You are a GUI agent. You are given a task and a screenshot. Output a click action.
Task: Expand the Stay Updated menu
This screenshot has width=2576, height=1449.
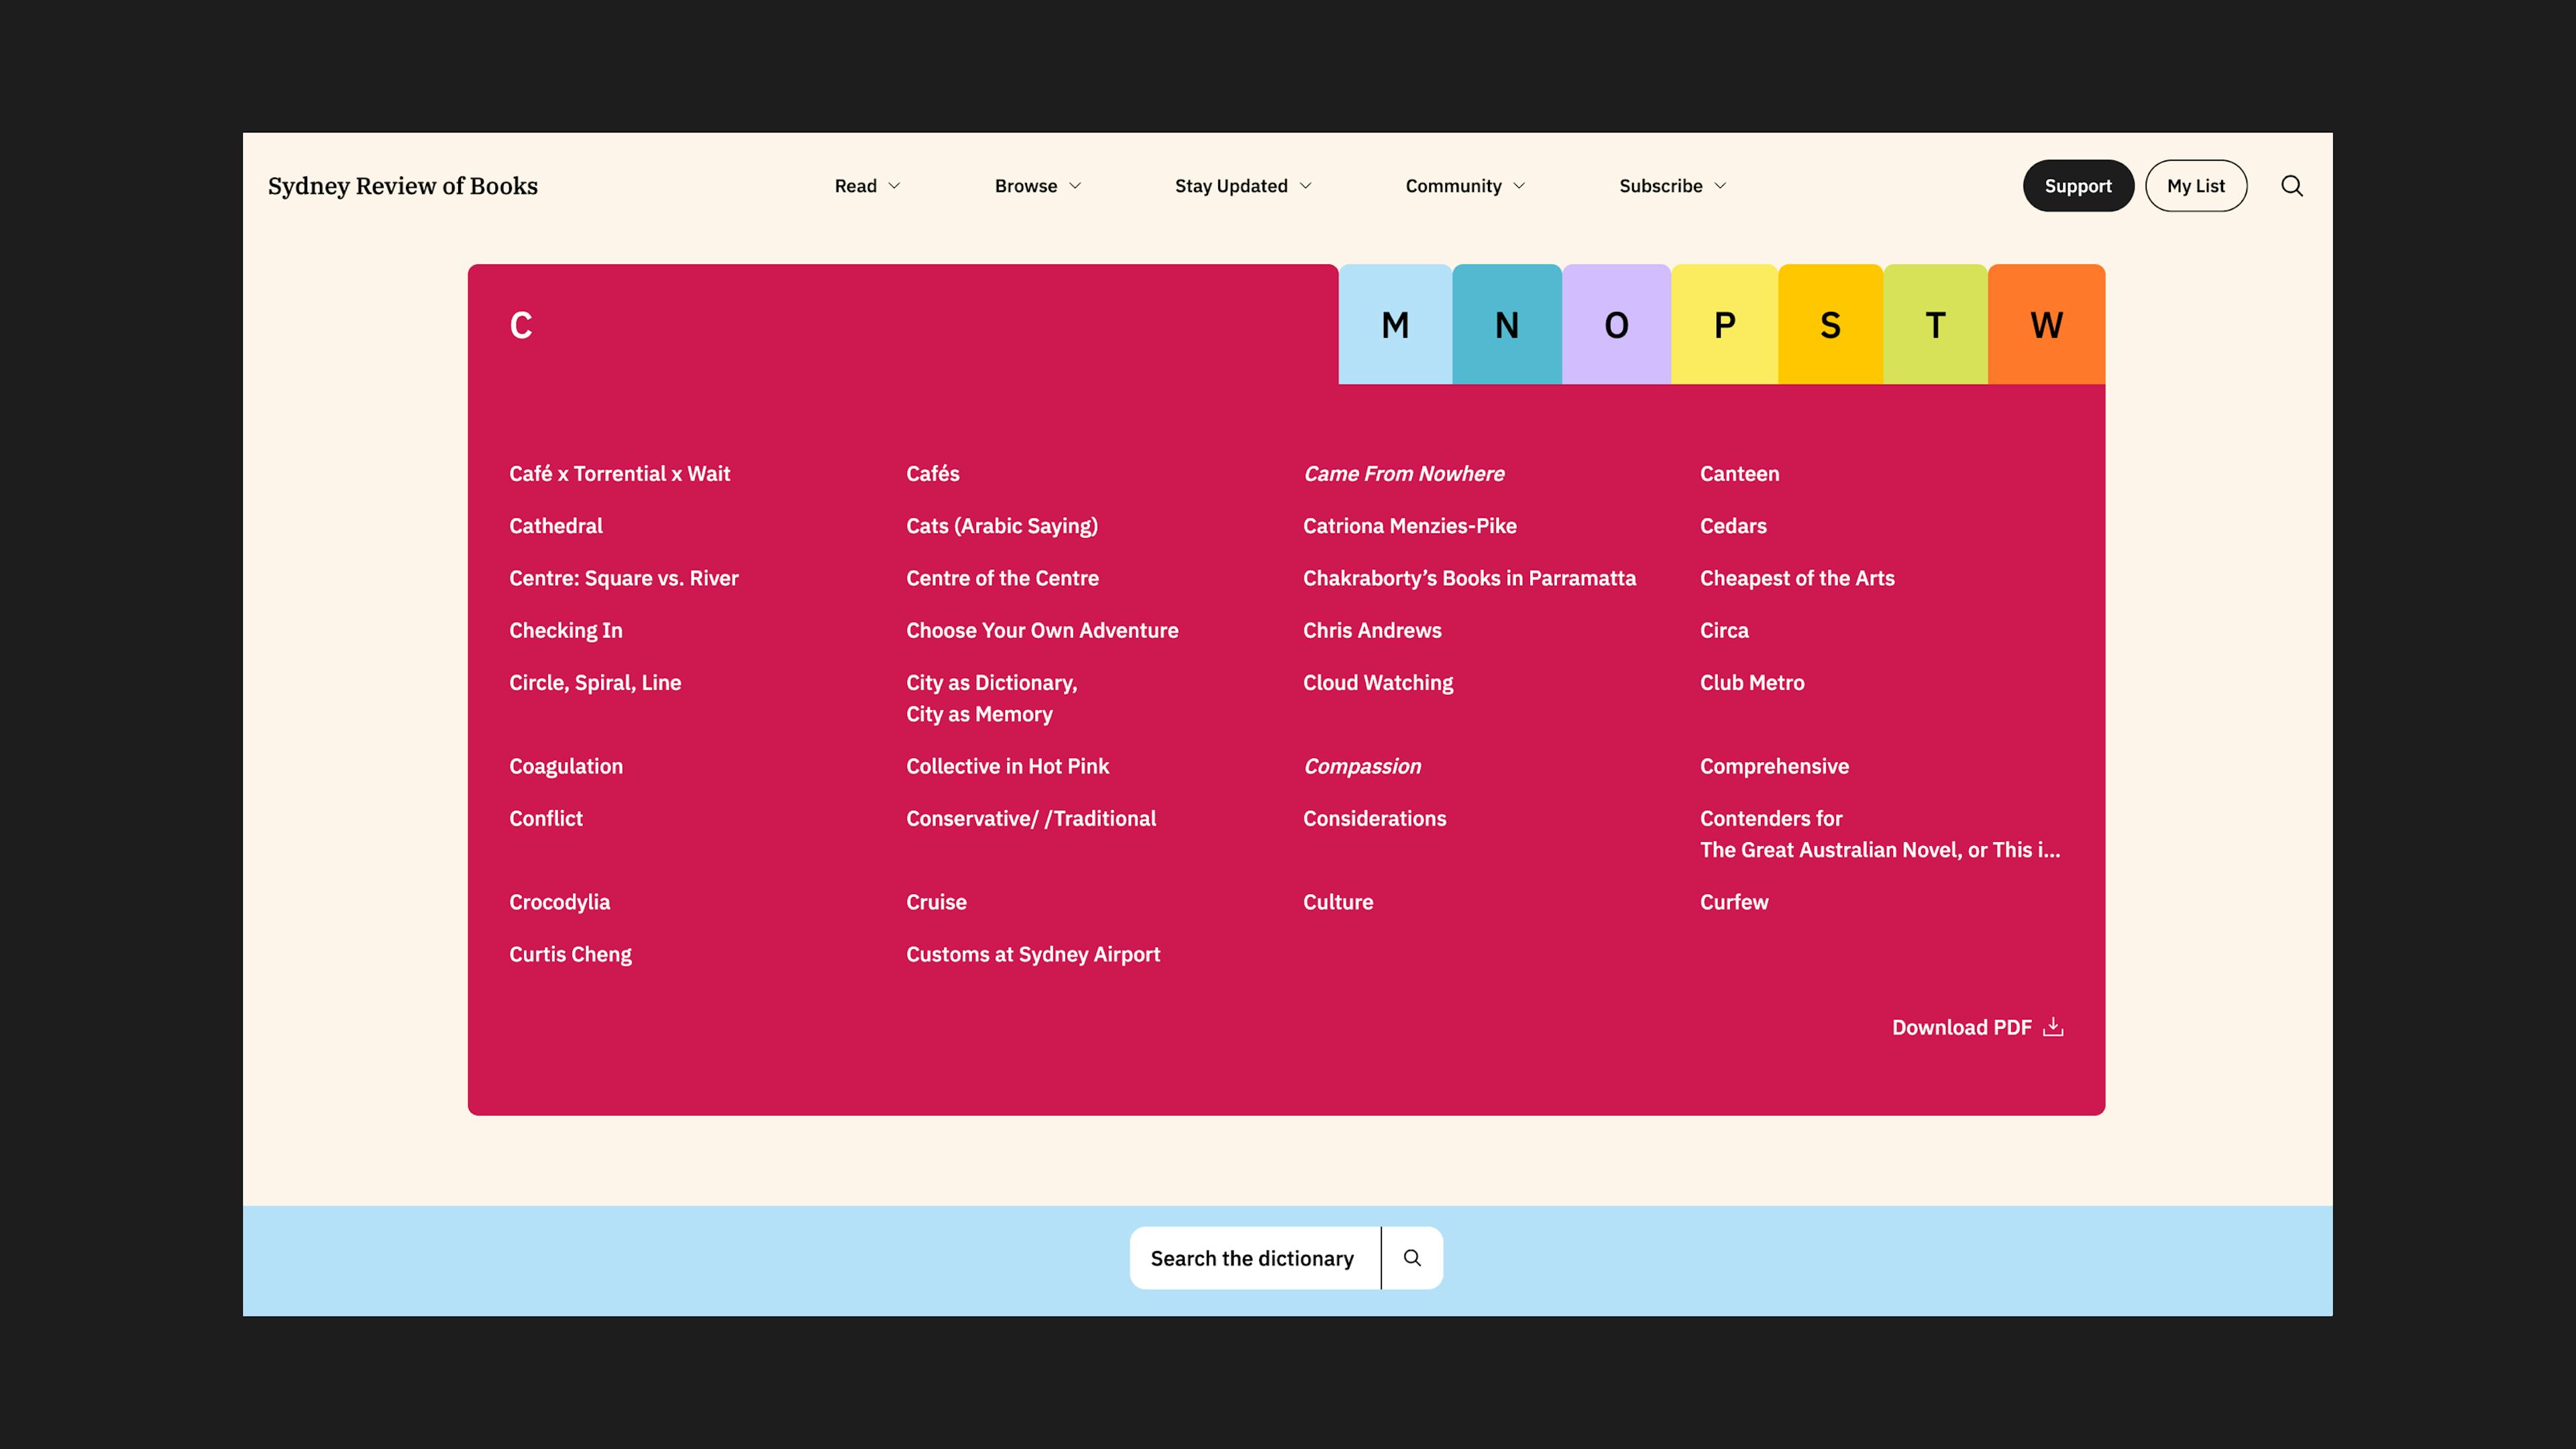point(1242,186)
